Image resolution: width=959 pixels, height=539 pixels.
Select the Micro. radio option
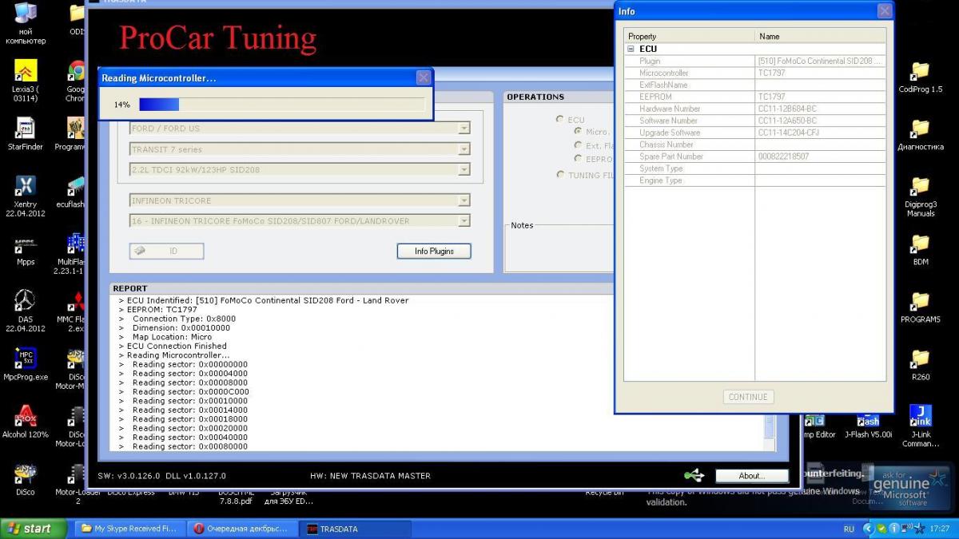pyautogui.click(x=578, y=131)
